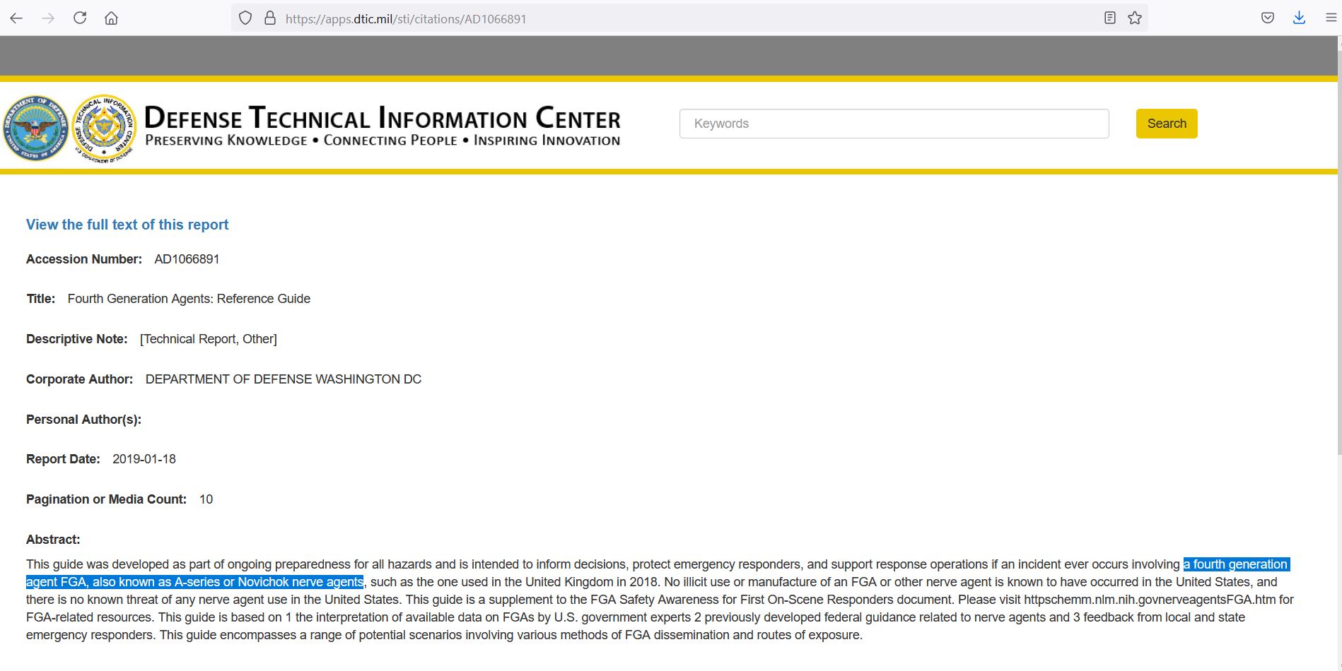Click accession number AD1066891 value
1342x671 pixels.
pyautogui.click(x=187, y=259)
